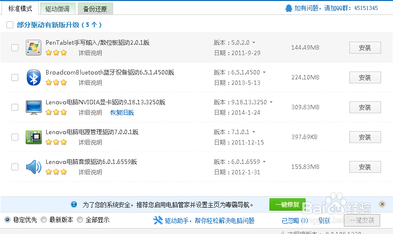Click the 刷新 link
The width and height of the screenshot is (393, 234).
pyautogui.click(x=325, y=221)
